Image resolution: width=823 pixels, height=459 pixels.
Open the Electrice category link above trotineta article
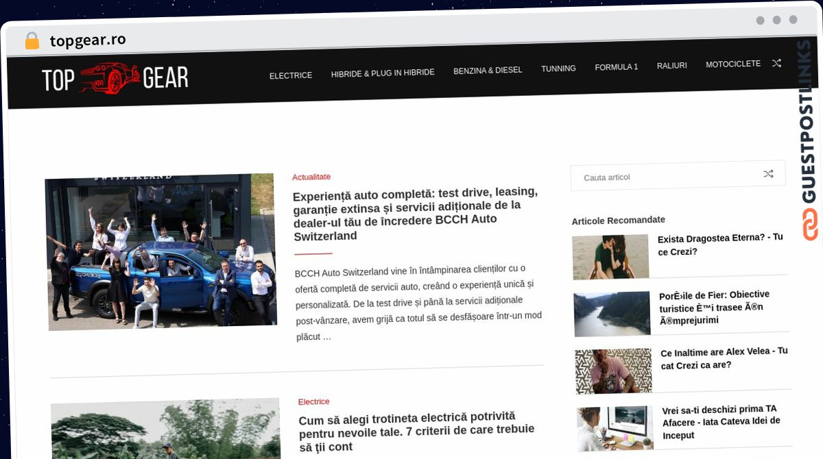coord(313,401)
